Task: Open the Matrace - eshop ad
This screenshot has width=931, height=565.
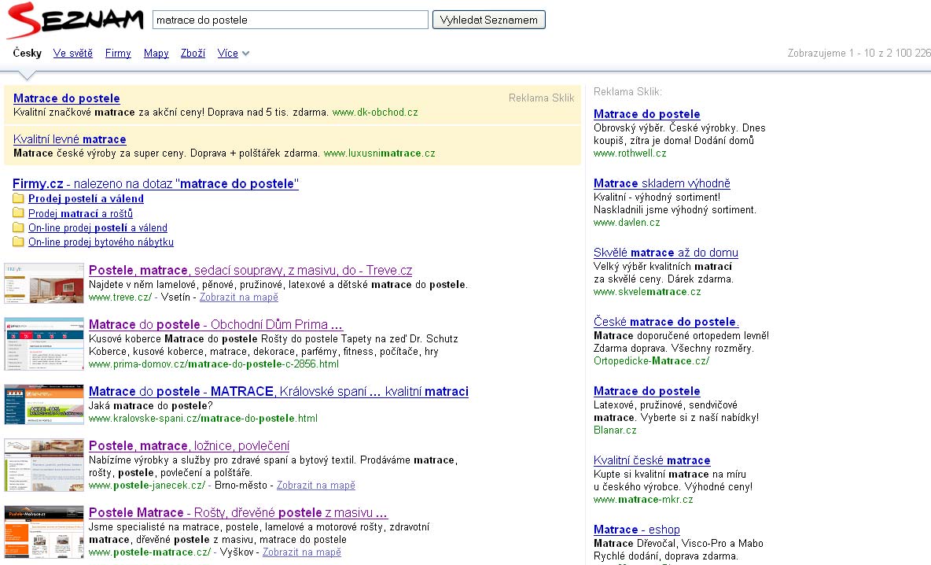Action: [x=637, y=530]
